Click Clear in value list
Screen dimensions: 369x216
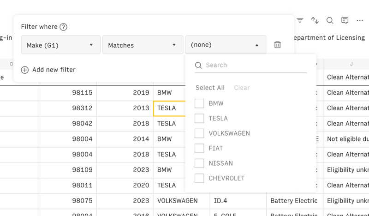point(242,88)
